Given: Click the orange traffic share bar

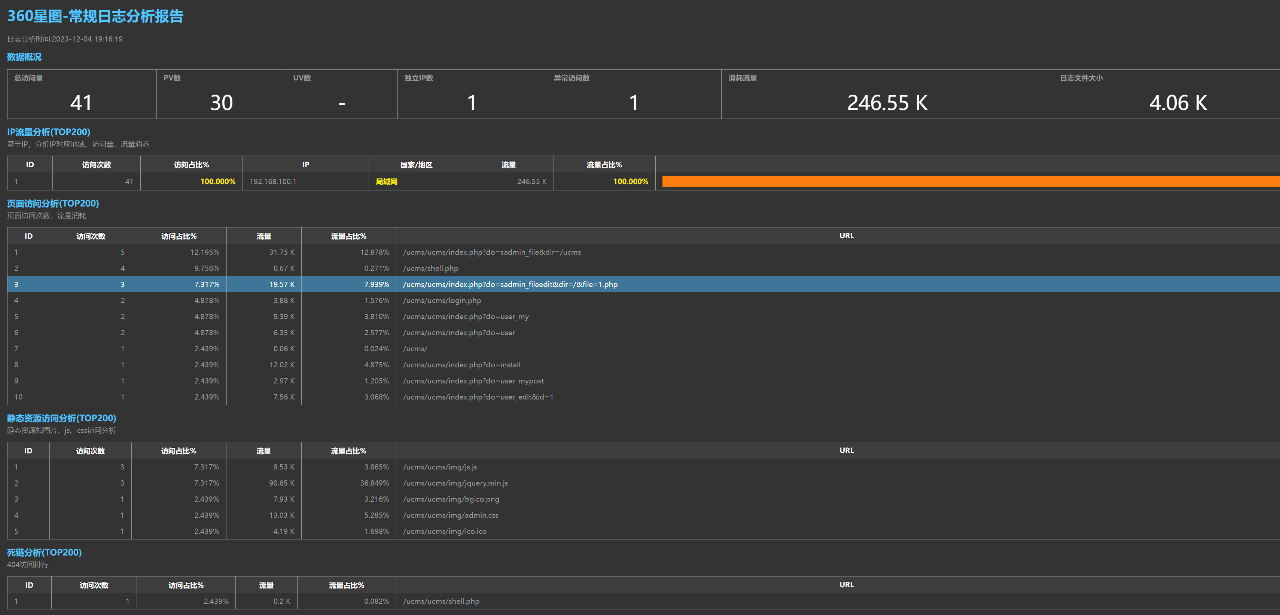Looking at the screenshot, I should [x=971, y=181].
